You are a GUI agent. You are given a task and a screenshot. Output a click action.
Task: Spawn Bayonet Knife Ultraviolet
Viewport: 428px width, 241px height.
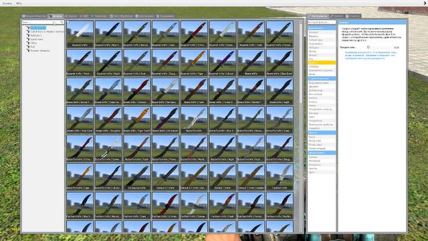pyautogui.click(x=223, y=62)
